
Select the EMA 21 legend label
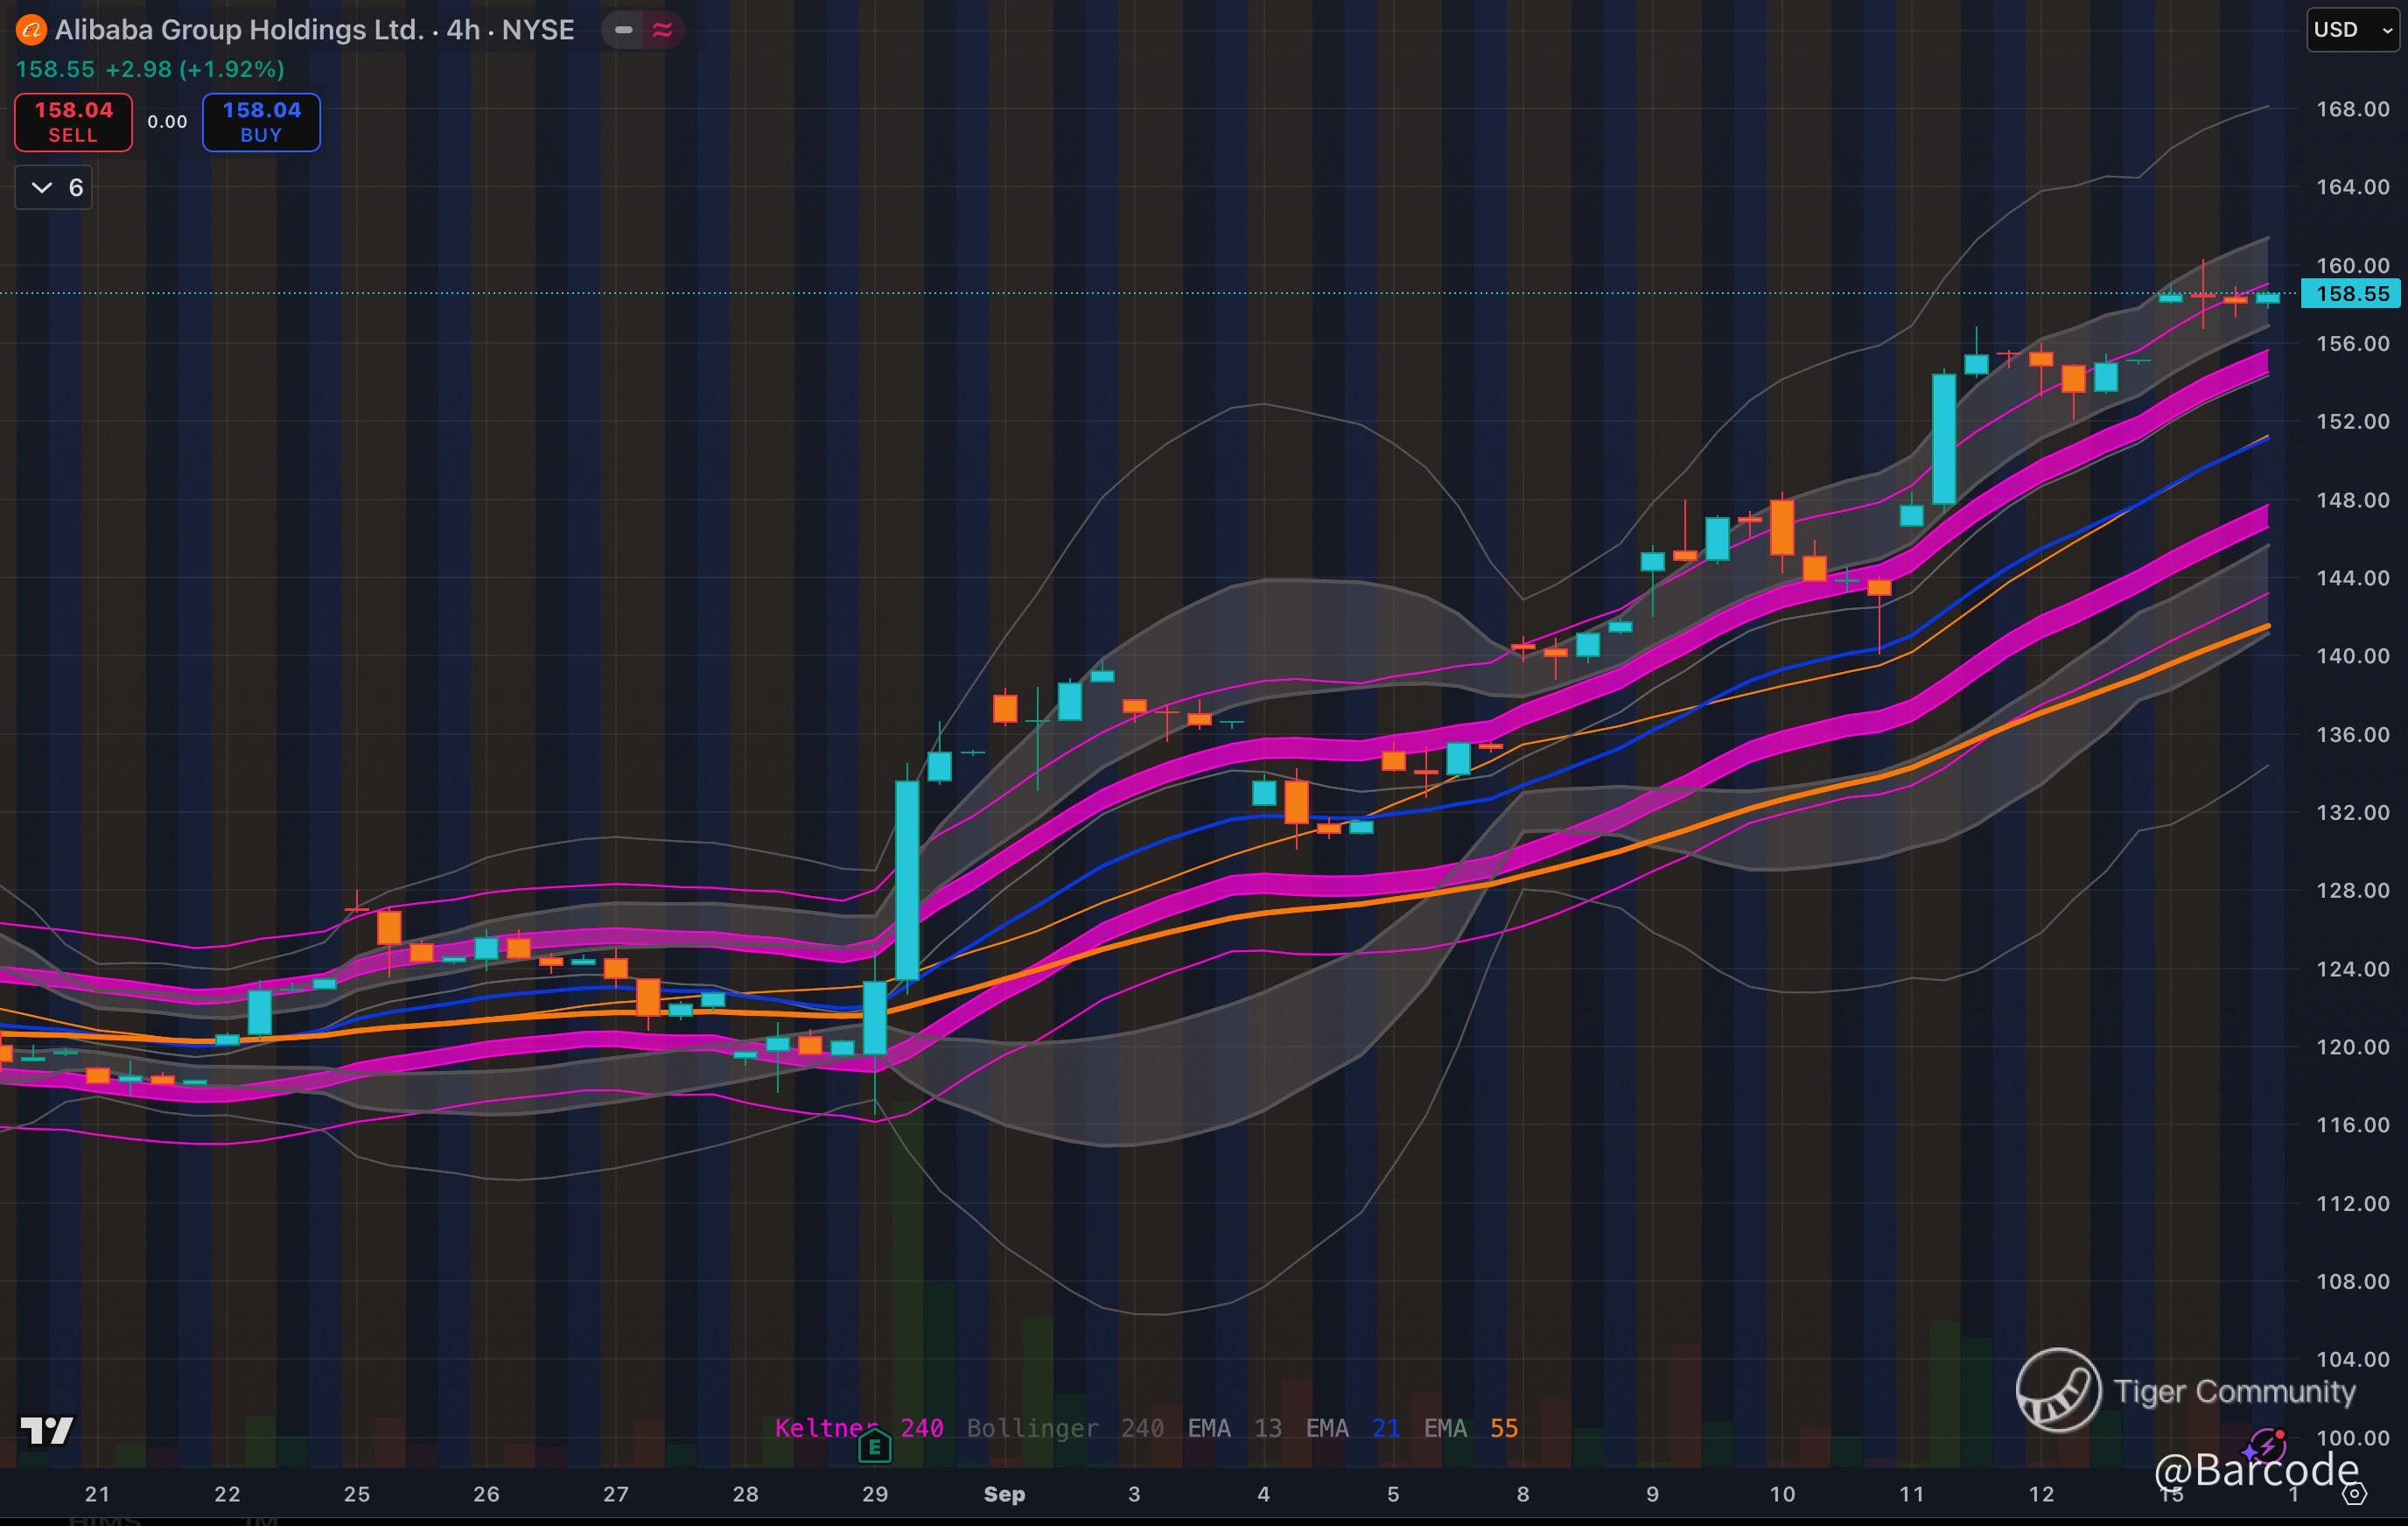[1352, 1428]
